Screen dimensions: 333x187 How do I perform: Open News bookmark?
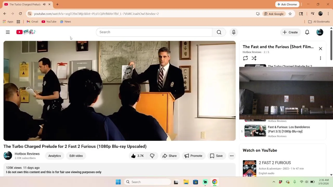[66, 22]
